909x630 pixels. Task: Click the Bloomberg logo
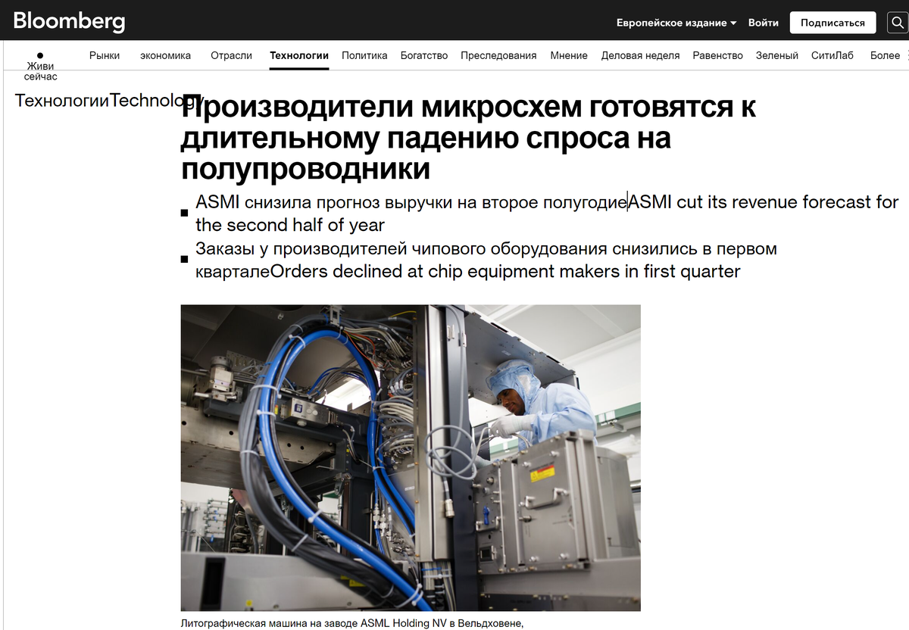[69, 21]
